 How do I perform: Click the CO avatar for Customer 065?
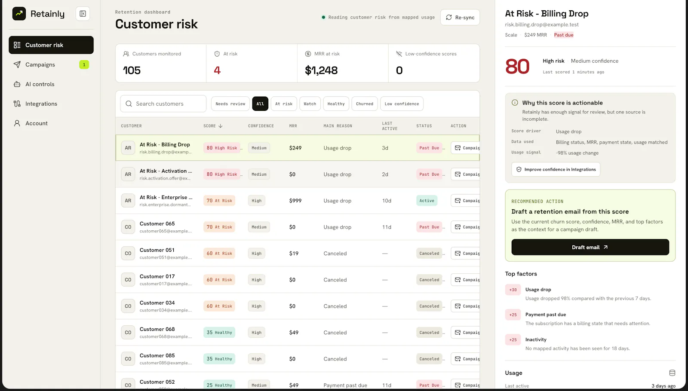pyautogui.click(x=128, y=227)
